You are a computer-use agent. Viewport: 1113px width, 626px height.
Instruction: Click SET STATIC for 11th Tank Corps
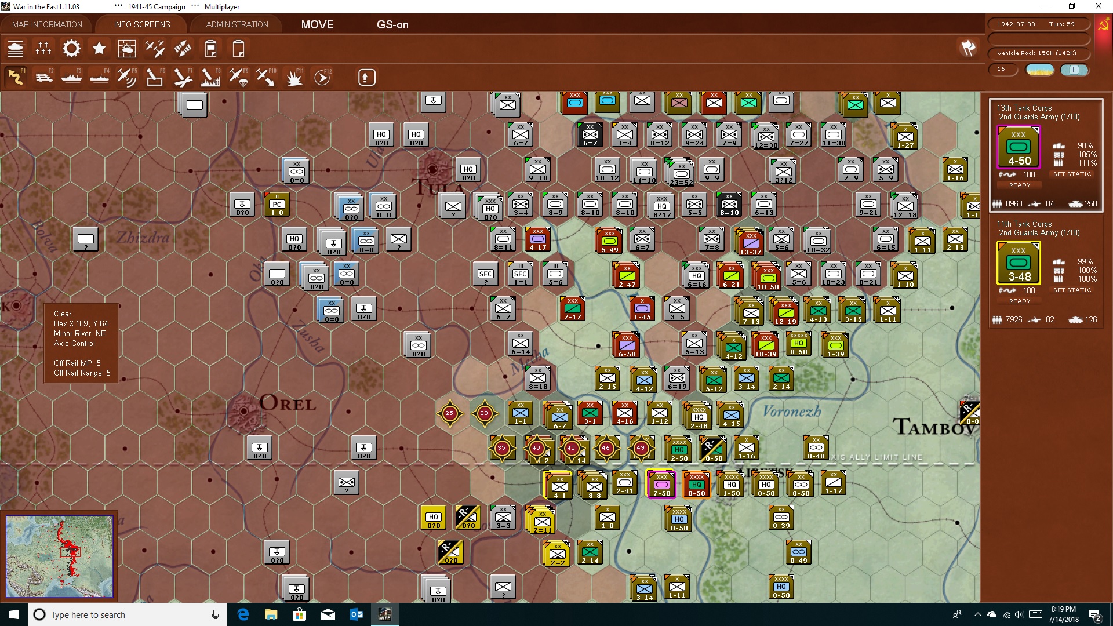pyautogui.click(x=1072, y=290)
